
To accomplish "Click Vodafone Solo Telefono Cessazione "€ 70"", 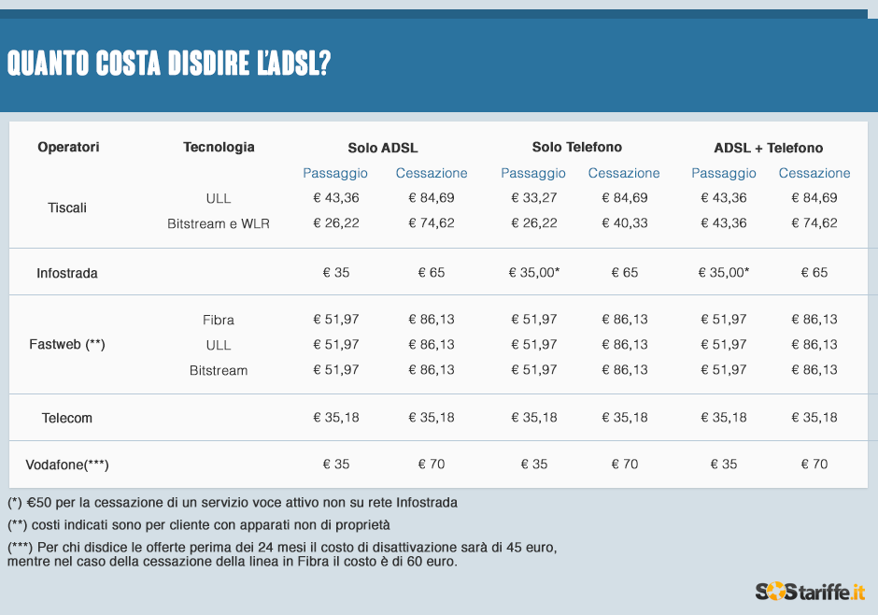I will tap(625, 465).
